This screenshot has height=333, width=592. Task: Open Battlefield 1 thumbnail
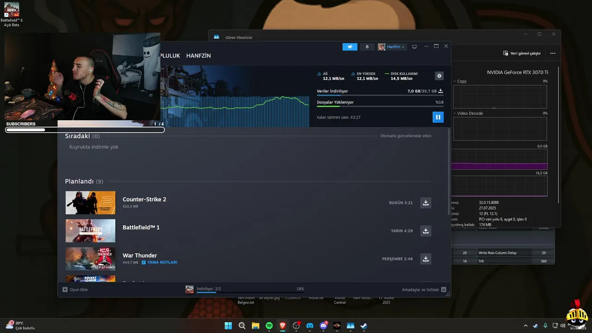(90, 231)
